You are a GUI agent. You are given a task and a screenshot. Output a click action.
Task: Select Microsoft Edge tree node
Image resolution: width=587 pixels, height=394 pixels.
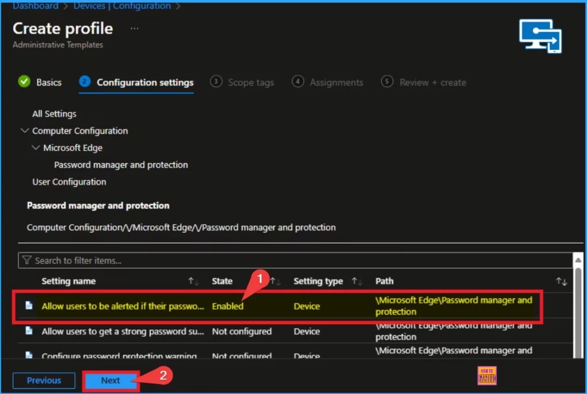click(73, 148)
